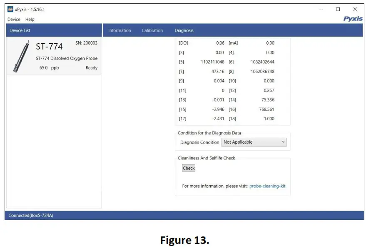Click value -2.946 in row [15]
366x251 pixels.
pyautogui.click(x=218, y=109)
